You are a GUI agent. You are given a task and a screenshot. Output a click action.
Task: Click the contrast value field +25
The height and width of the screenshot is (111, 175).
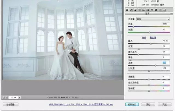166,68
